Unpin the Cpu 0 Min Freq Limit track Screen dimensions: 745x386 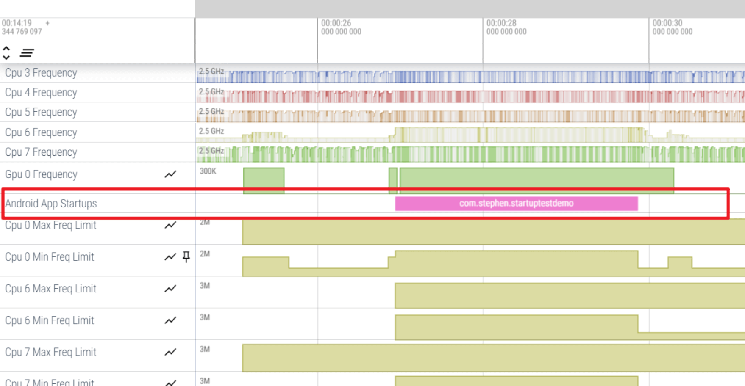click(x=186, y=257)
